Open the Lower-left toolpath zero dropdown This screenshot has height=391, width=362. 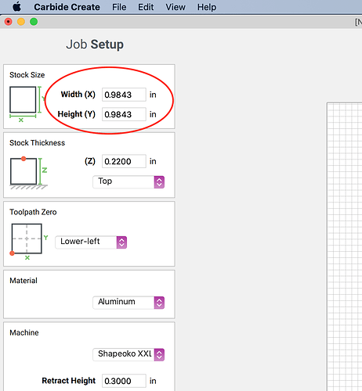pos(91,242)
